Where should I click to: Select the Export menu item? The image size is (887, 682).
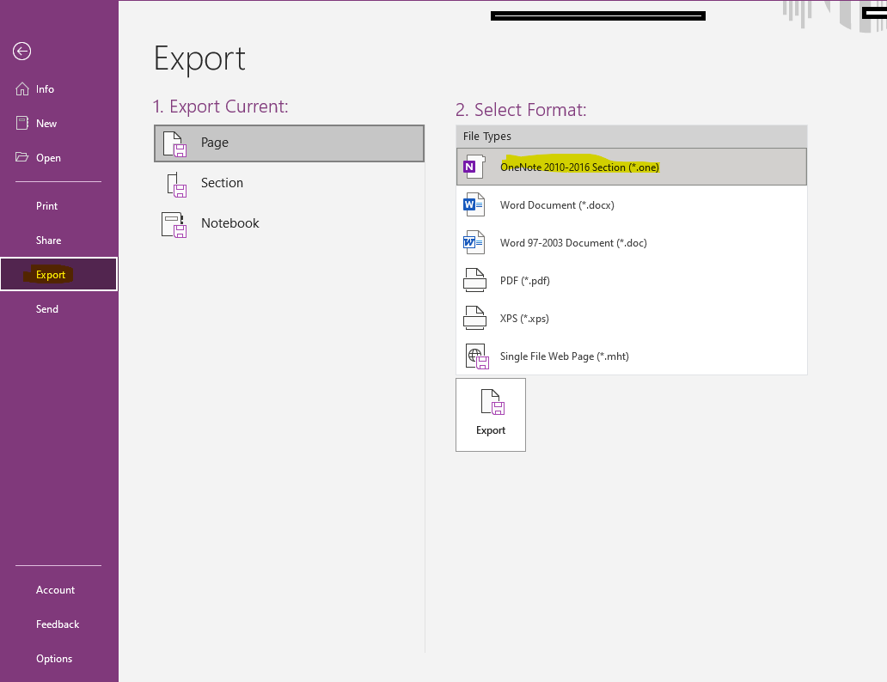click(x=58, y=274)
